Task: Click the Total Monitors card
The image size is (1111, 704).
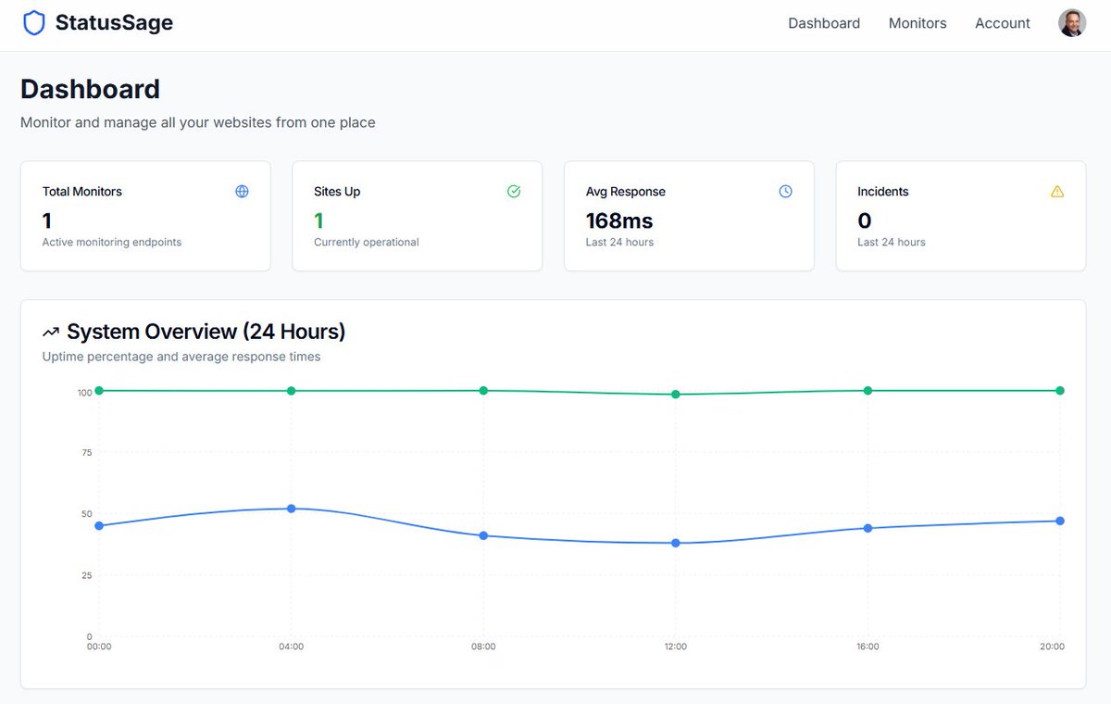Action: 145,216
